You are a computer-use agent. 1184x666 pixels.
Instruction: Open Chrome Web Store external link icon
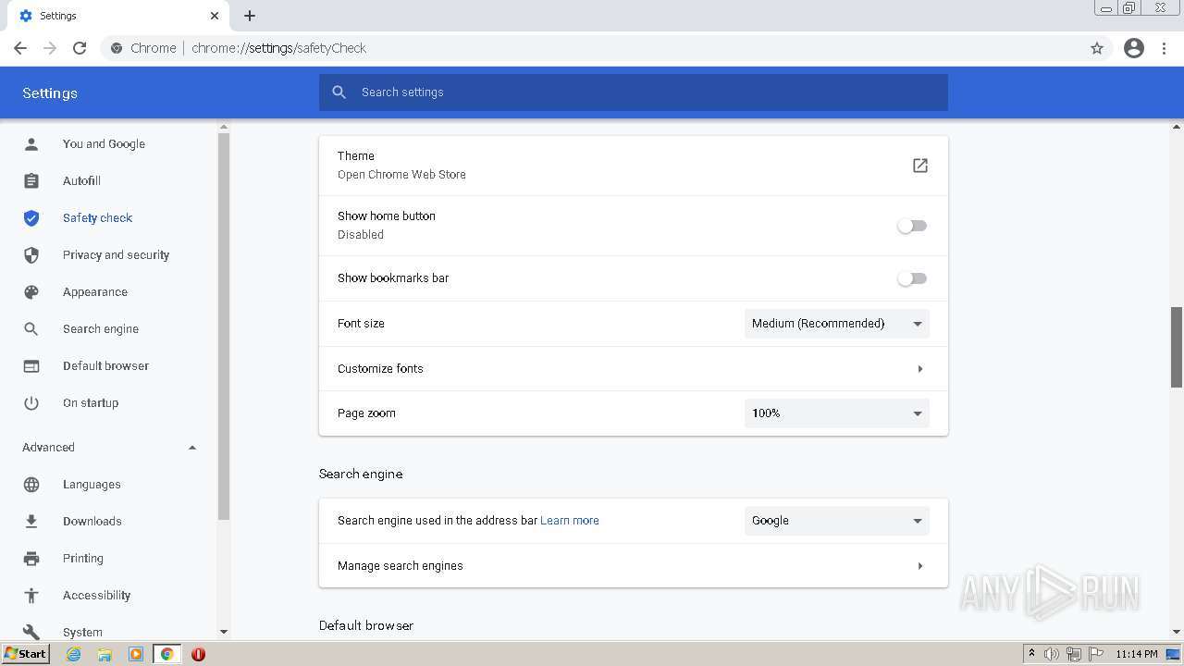pos(920,166)
